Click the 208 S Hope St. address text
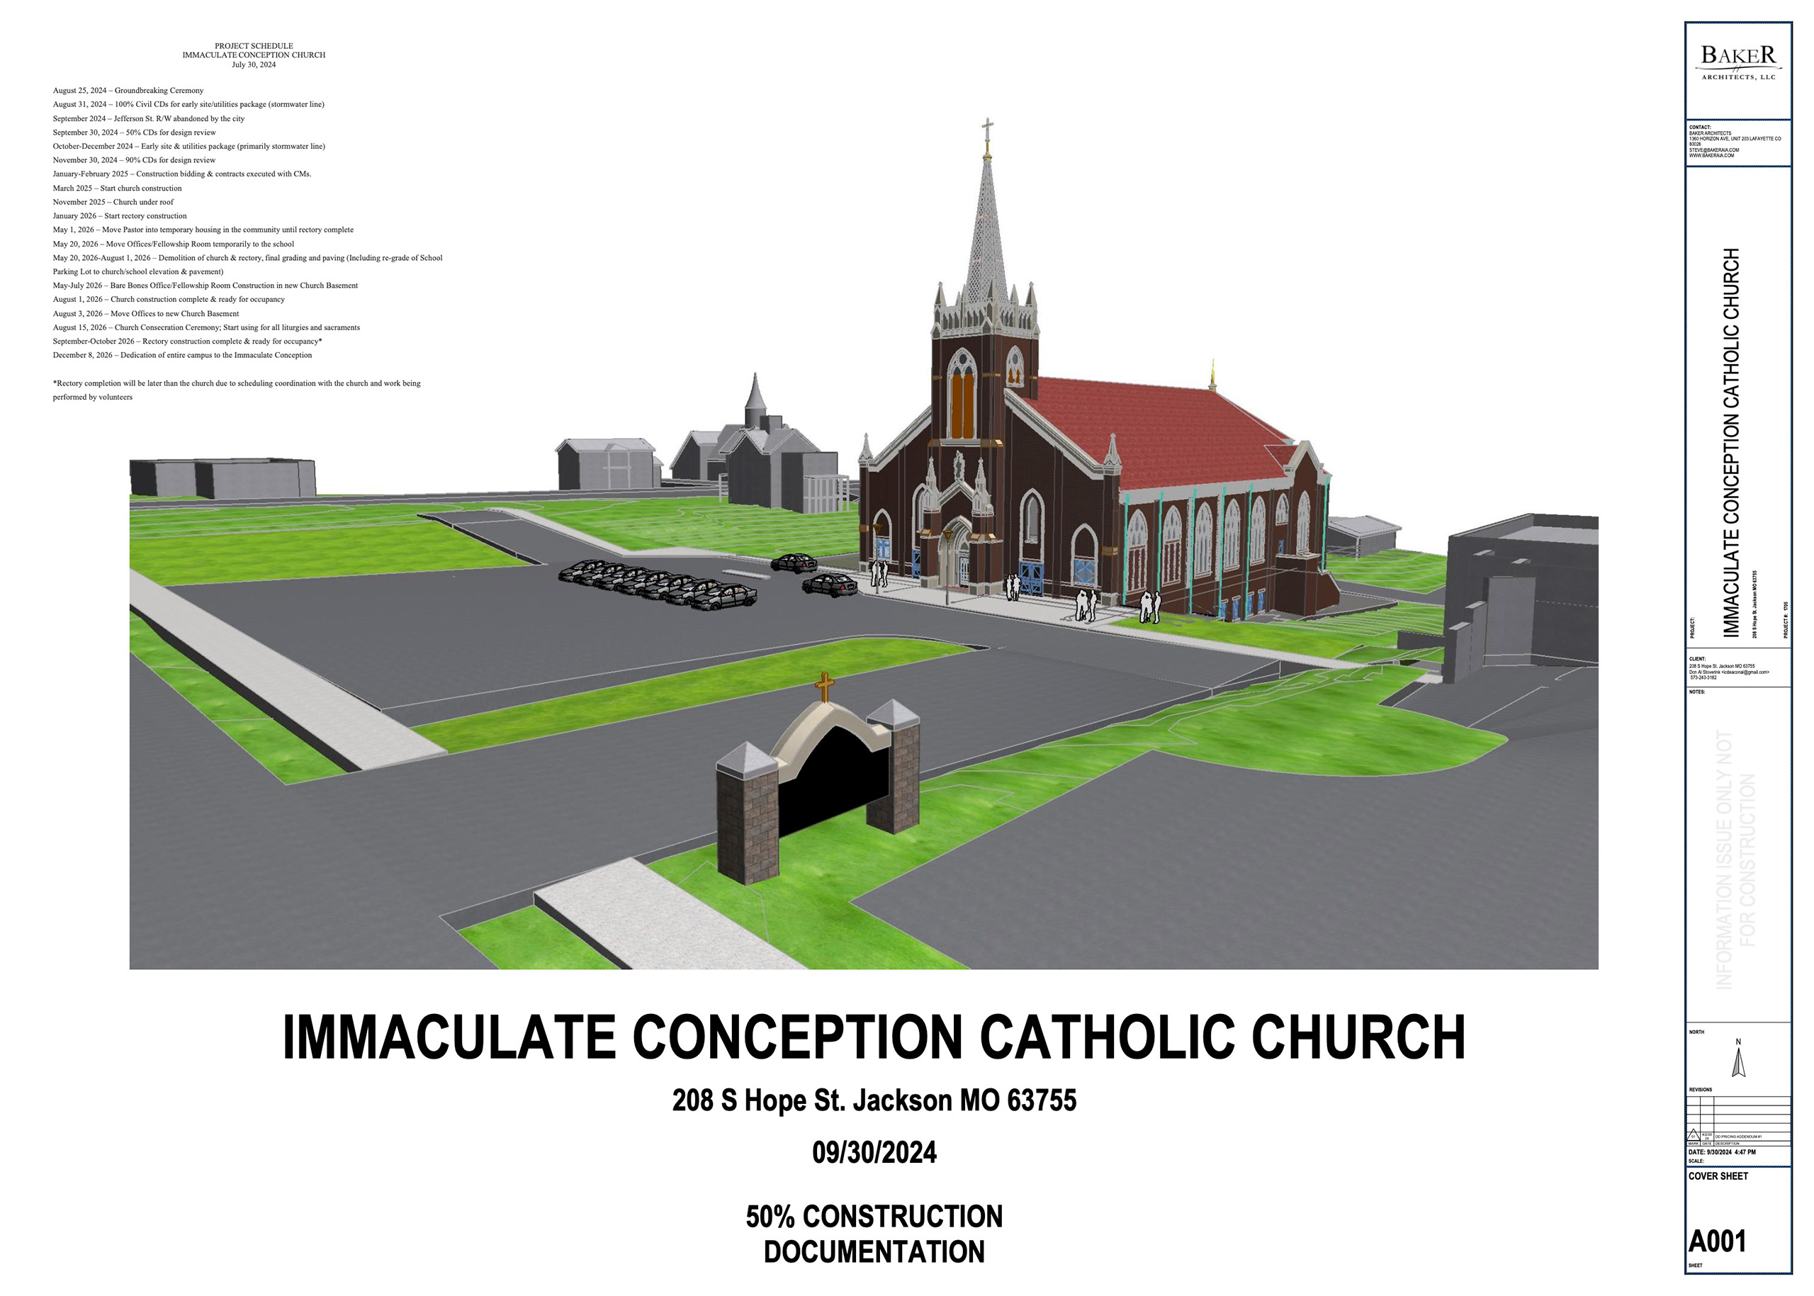Viewport: 1814px width, 1296px height. pyautogui.click(x=874, y=1100)
